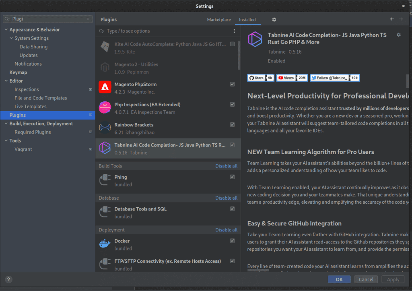Select Data Sharing in settings tree

[33, 47]
